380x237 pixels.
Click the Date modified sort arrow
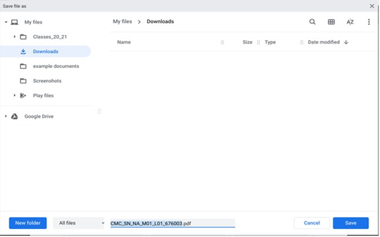pyautogui.click(x=346, y=42)
